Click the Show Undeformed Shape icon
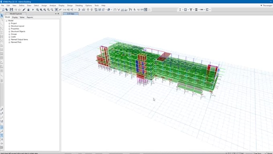This screenshot has width=273, height=154. (x=115, y=10)
